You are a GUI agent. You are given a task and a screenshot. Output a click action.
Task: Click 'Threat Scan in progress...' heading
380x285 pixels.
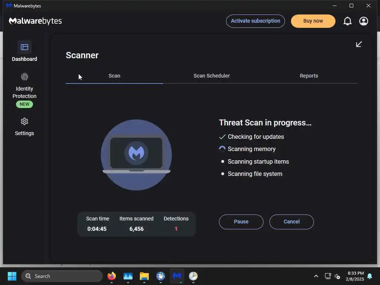click(x=265, y=122)
